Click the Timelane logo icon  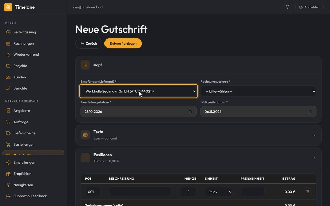(8, 7)
